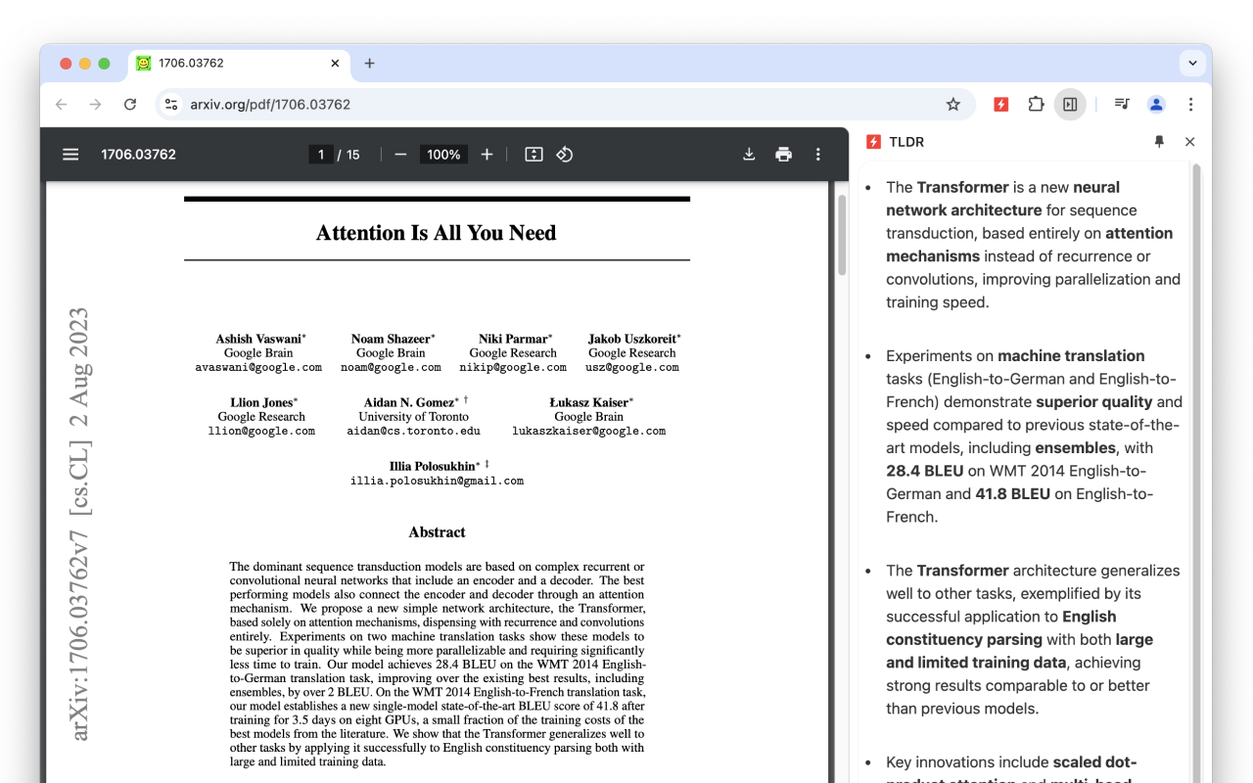The height and width of the screenshot is (783, 1253).
Task: Reload the arxiv.org page
Action: point(130,104)
